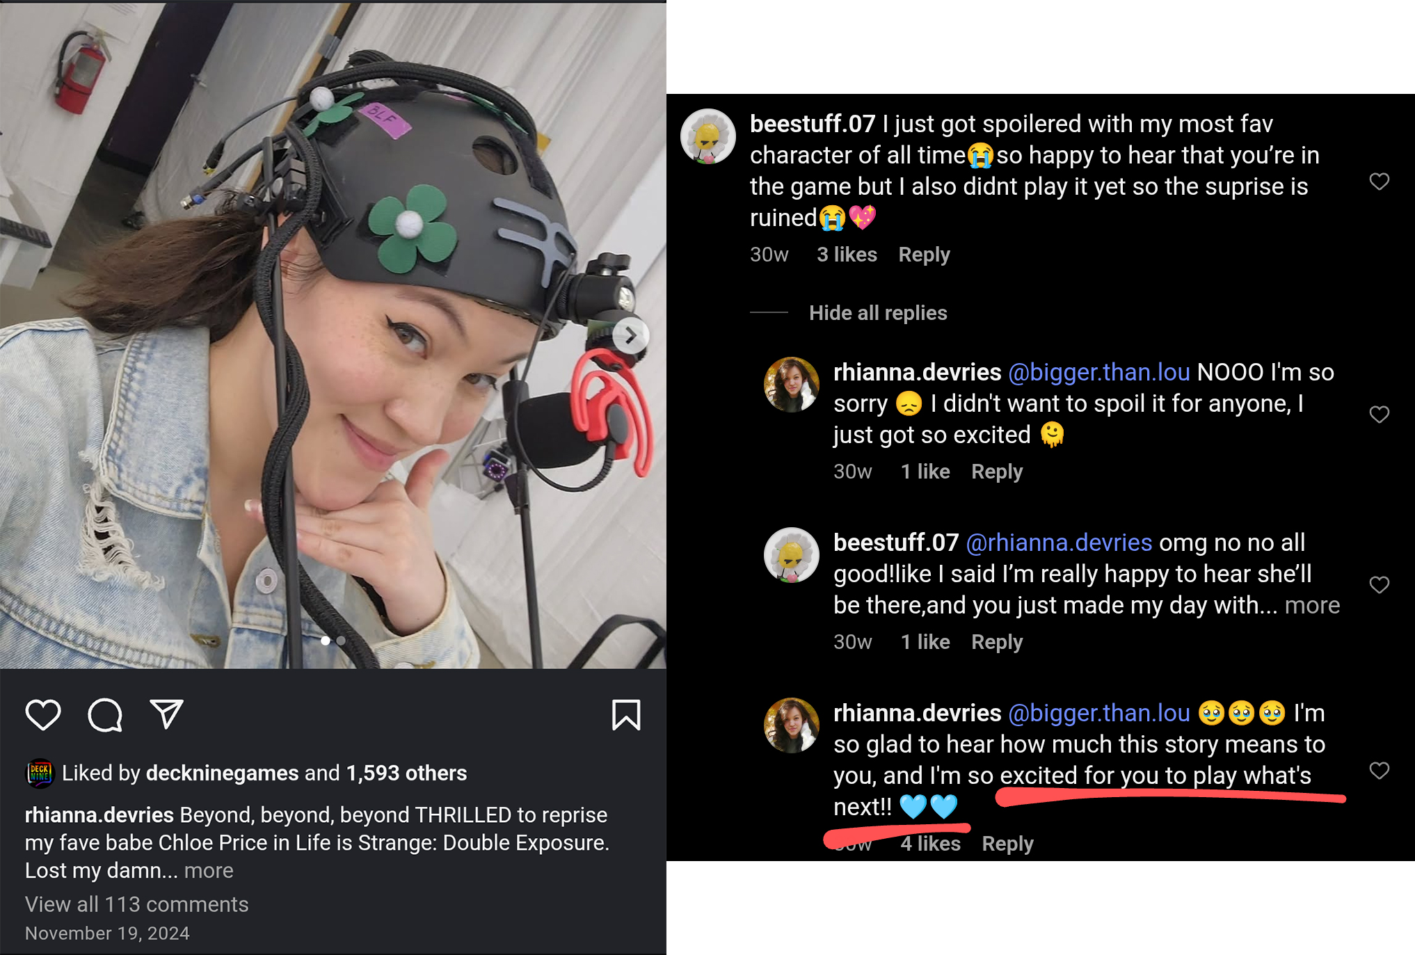The width and height of the screenshot is (1415, 955).
Task: Like rhianna's "NOOO I'm so sorry" reply
Action: 1379,415
